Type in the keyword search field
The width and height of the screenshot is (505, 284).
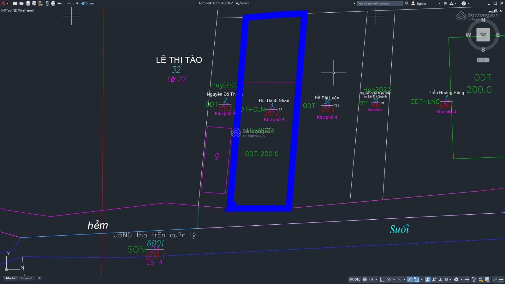click(379, 3)
